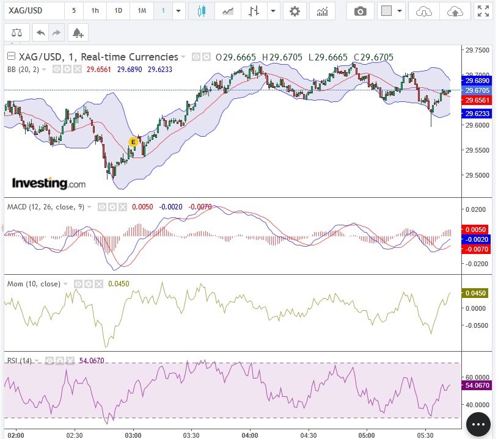
Task: Open MACD settings gear
Action: pyautogui.click(x=112, y=207)
